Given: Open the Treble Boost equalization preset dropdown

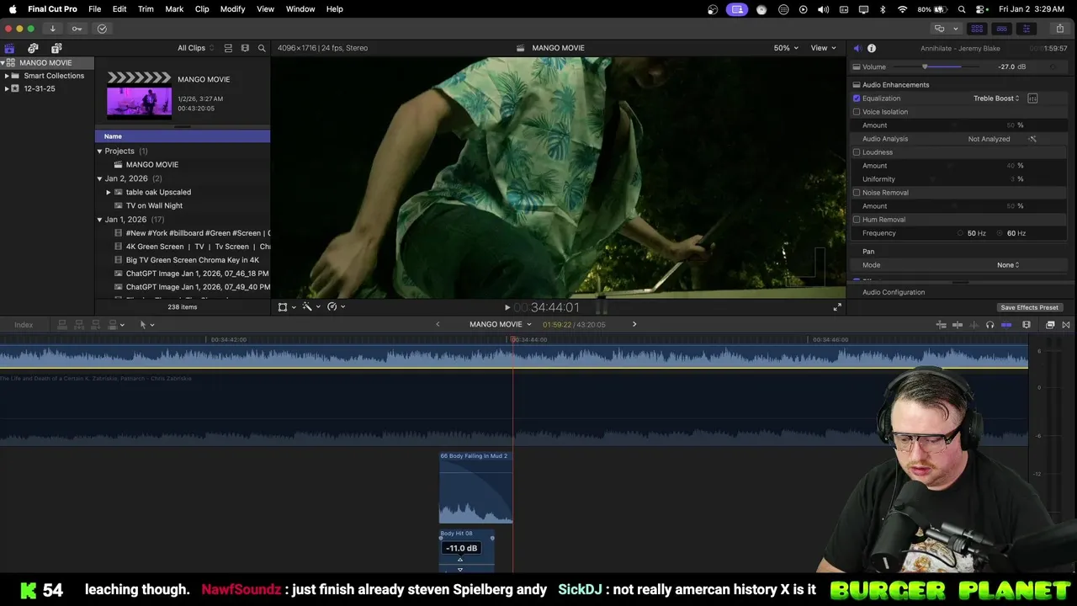Looking at the screenshot, I should click(x=996, y=98).
